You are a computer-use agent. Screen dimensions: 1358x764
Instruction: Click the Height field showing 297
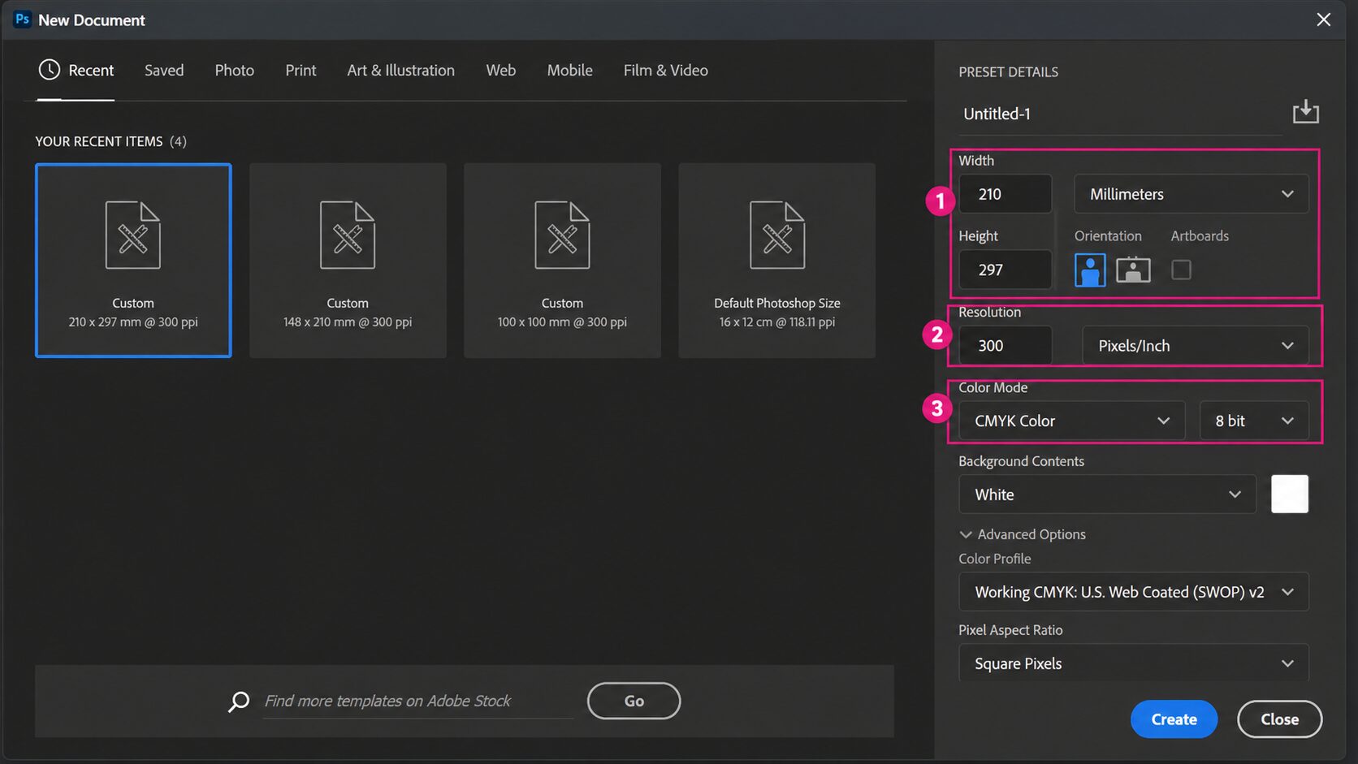click(x=1006, y=270)
